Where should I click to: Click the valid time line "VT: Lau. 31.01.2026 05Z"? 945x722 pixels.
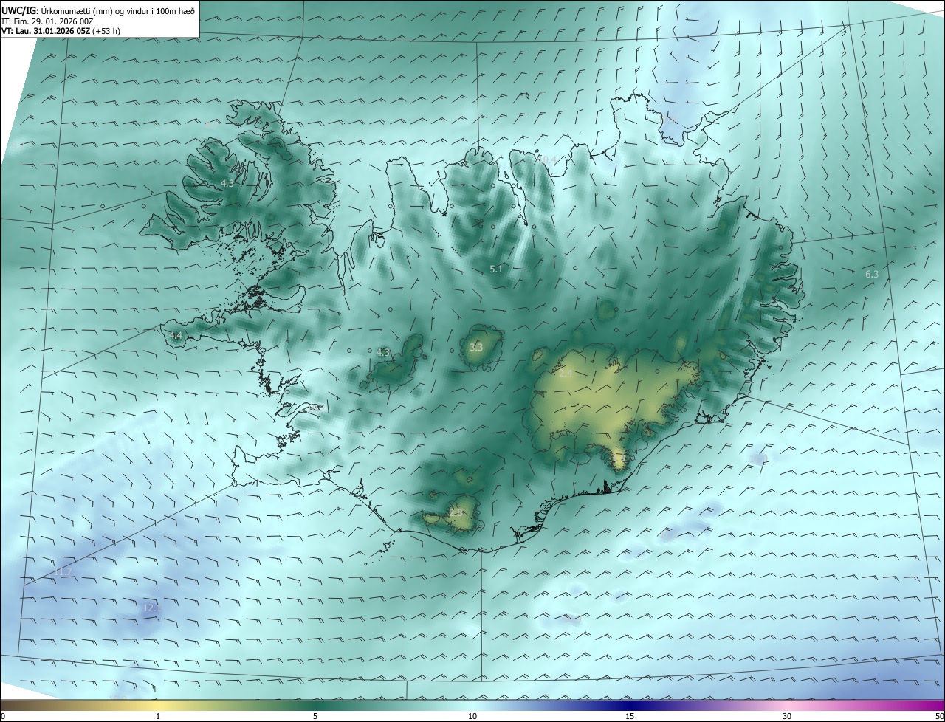pos(47,31)
